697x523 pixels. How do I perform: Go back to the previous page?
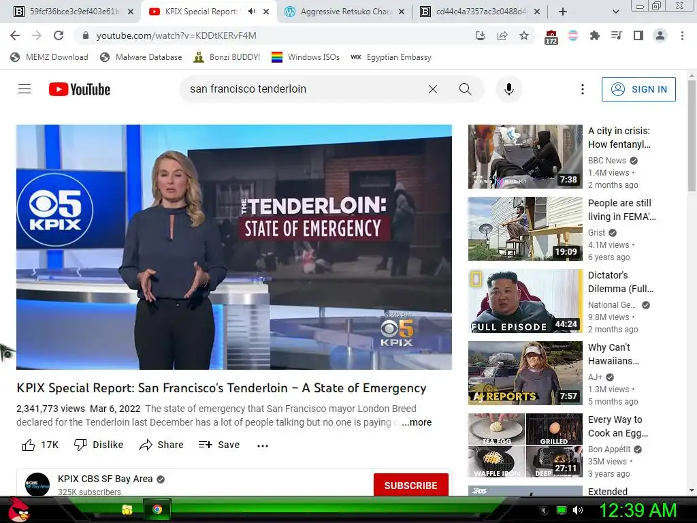click(x=15, y=35)
